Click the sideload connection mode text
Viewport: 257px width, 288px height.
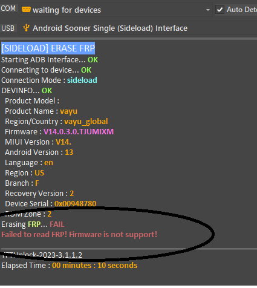point(82,80)
